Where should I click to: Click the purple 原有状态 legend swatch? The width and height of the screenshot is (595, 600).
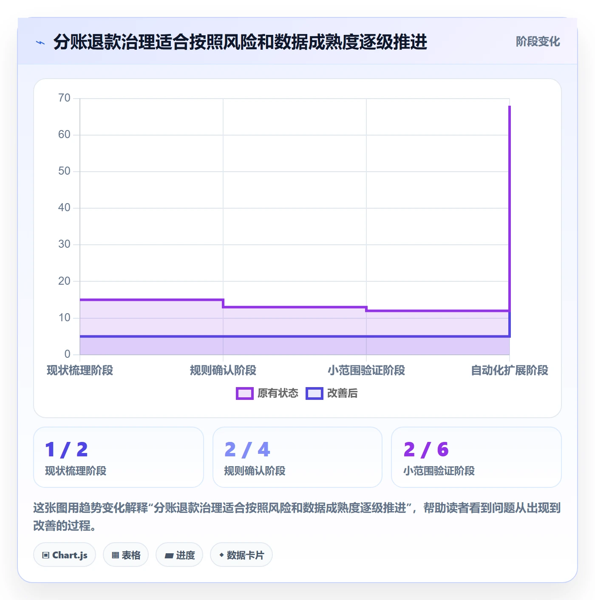pos(245,393)
